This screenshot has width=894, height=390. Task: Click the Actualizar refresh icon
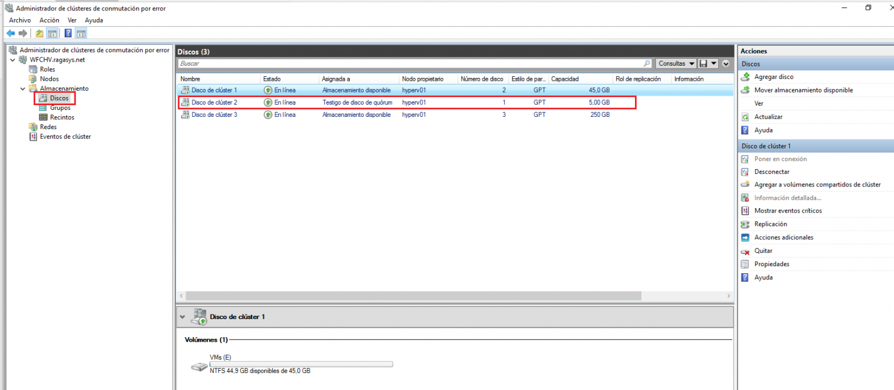744,116
